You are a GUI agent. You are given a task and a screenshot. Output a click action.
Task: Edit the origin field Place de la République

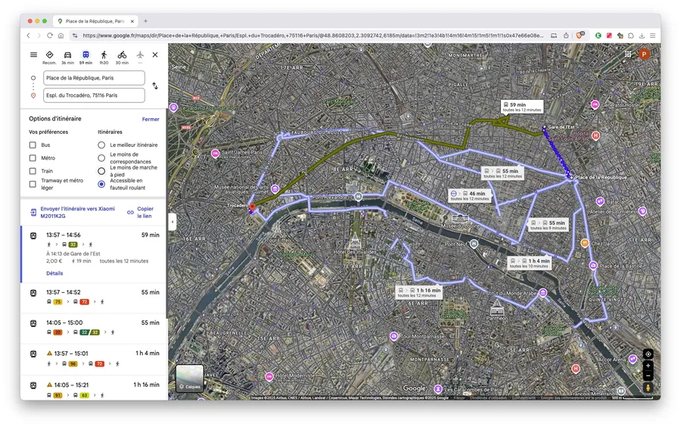[x=94, y=78]
